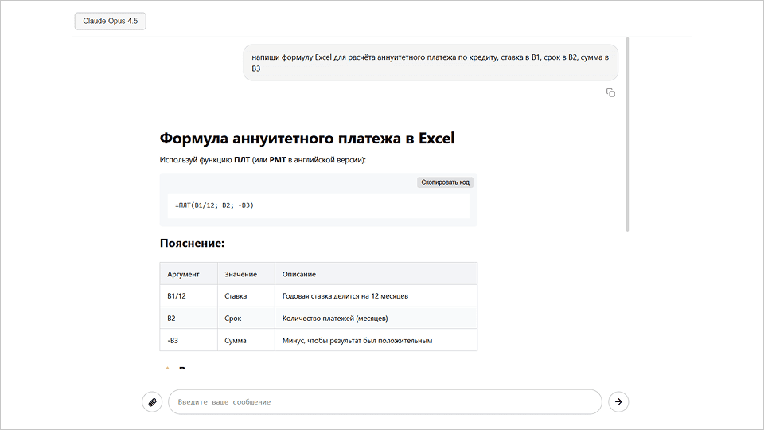This screenshot has width=764, height=430.
Task: Select the Срок table cell
Action: pos(246,318)
